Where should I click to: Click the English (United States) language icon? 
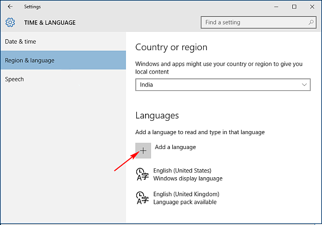click(x=142, y=174)
